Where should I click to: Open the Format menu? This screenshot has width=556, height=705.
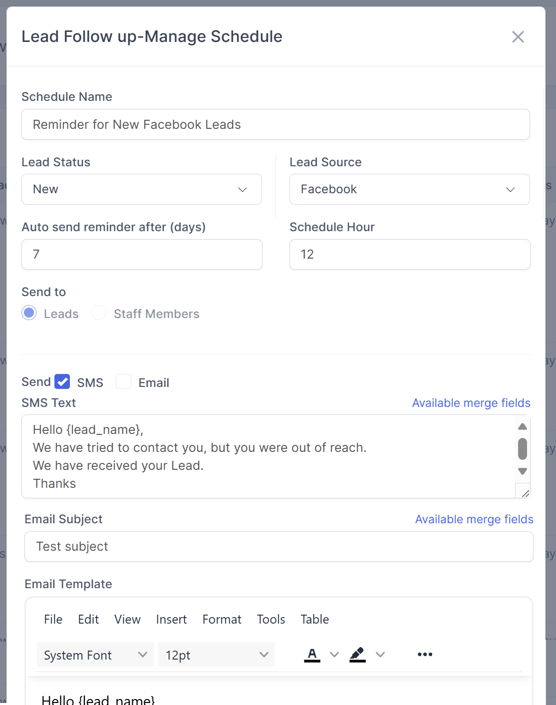pos(222,620)
